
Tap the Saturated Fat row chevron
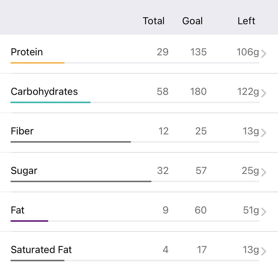(x=264, y=251)
